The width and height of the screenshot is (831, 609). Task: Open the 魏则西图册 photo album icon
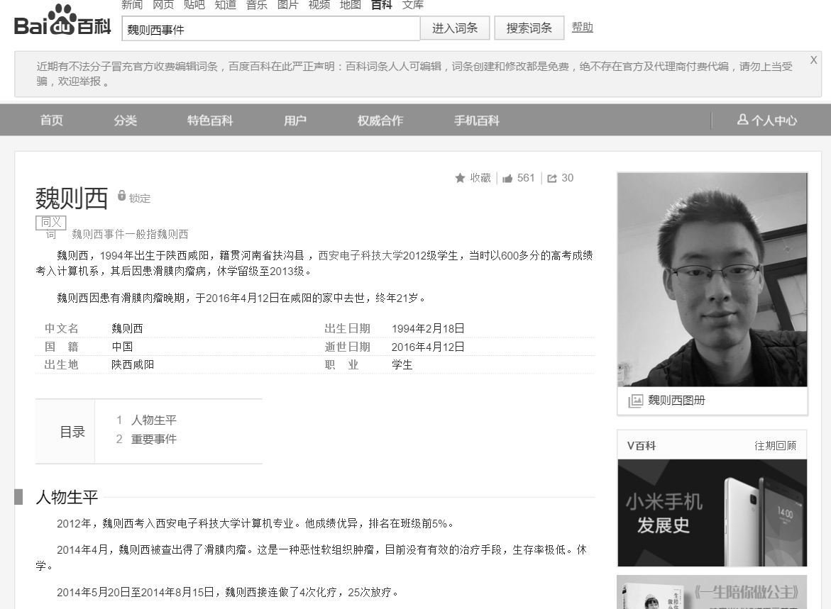pos(635,401)
